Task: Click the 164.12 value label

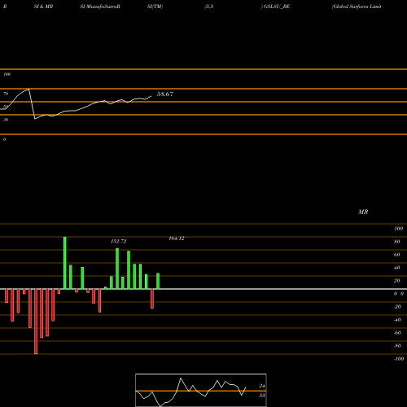Action: point(177,239)
